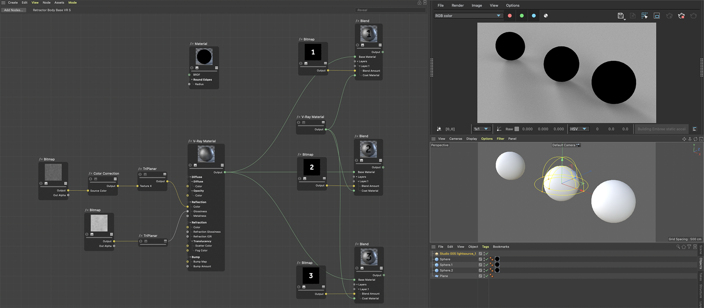Select Studio 005 lightsource_1 object
The height and width of the screenshot is (308, 704).
458,254
